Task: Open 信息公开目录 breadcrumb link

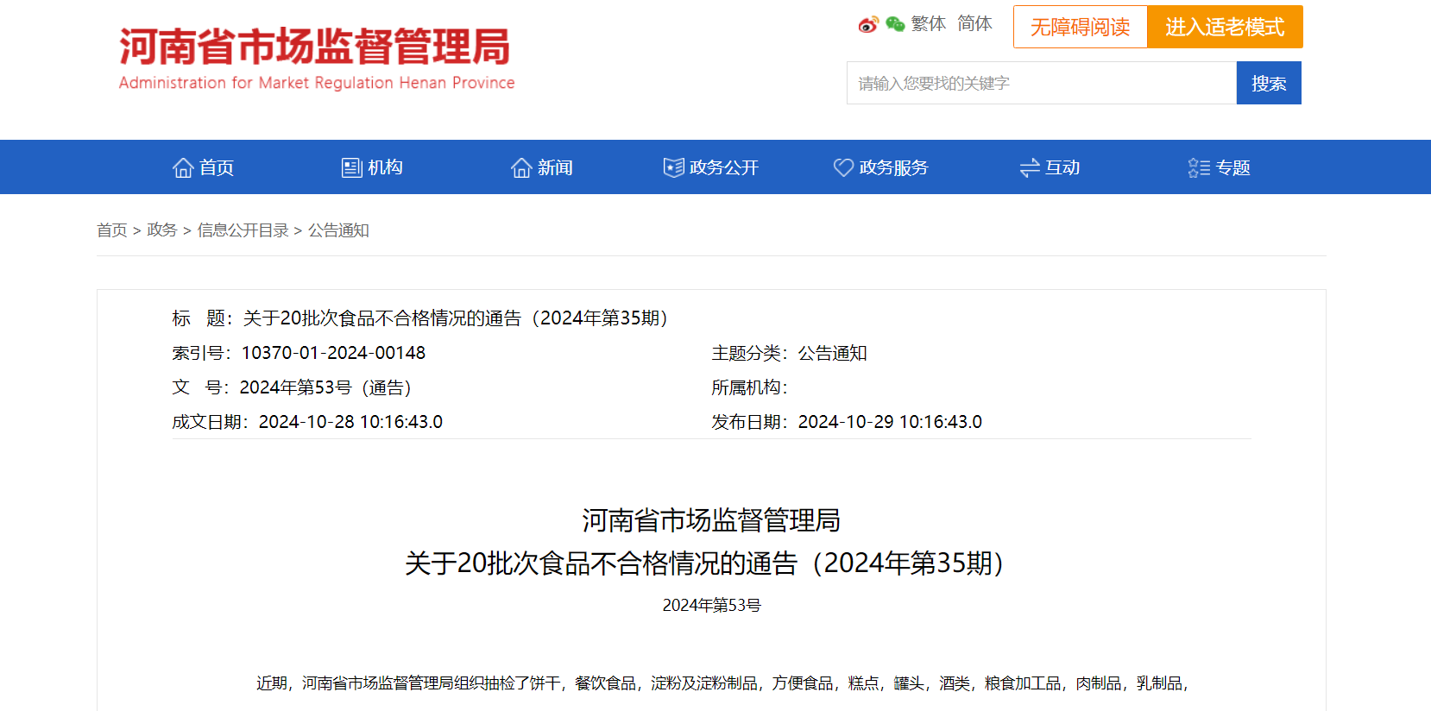Action: (x=243, y=230)
